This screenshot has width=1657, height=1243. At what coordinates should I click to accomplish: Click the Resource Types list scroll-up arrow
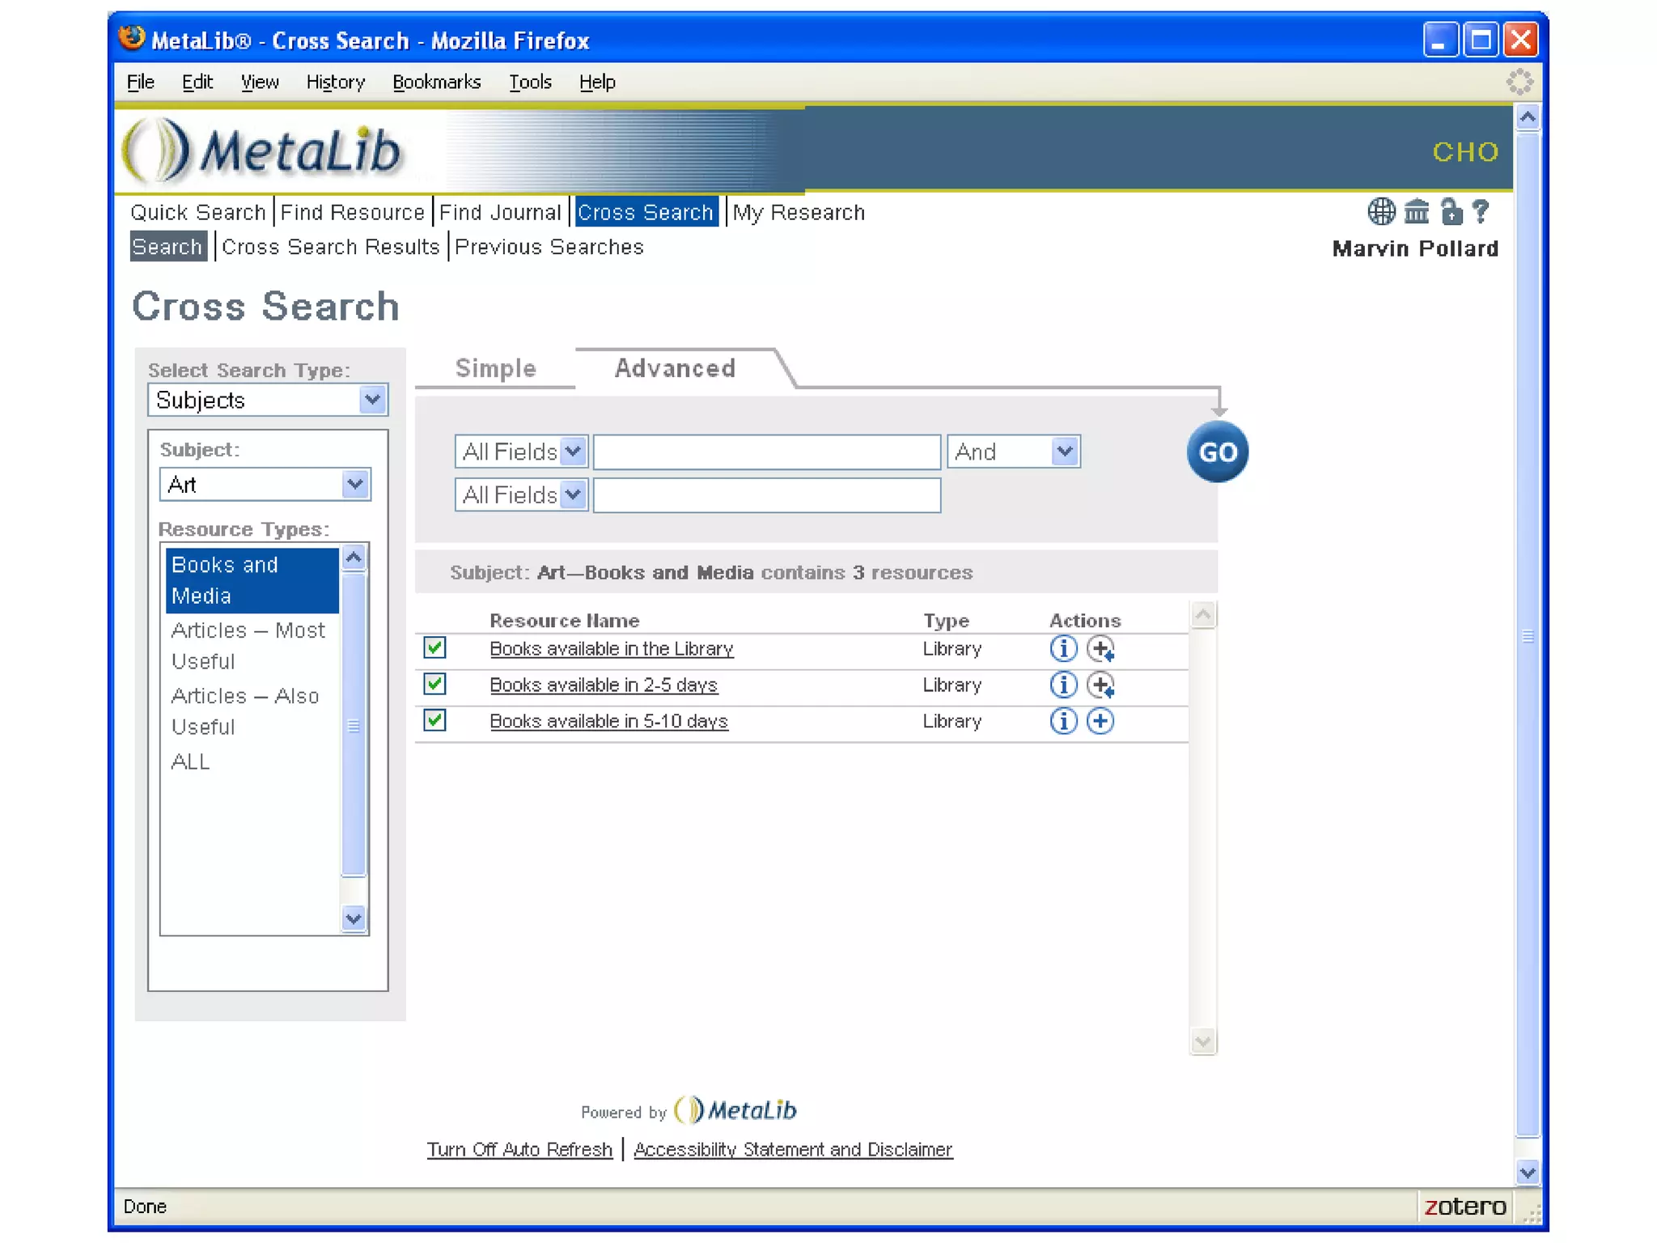click(354, 558)
